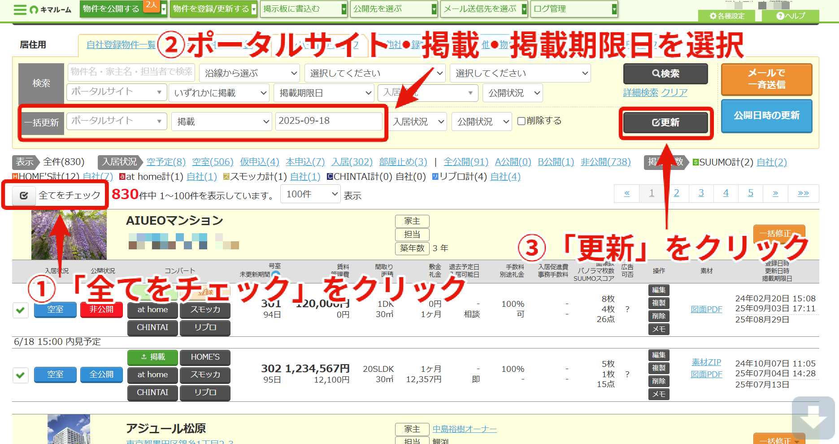
Task: Click the クリア link
Action: pyautogui.click(x=674, y=92)
